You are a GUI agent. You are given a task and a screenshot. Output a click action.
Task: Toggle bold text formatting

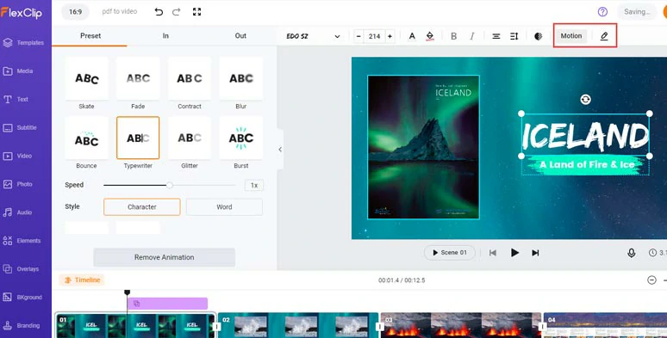pos(453,36)
